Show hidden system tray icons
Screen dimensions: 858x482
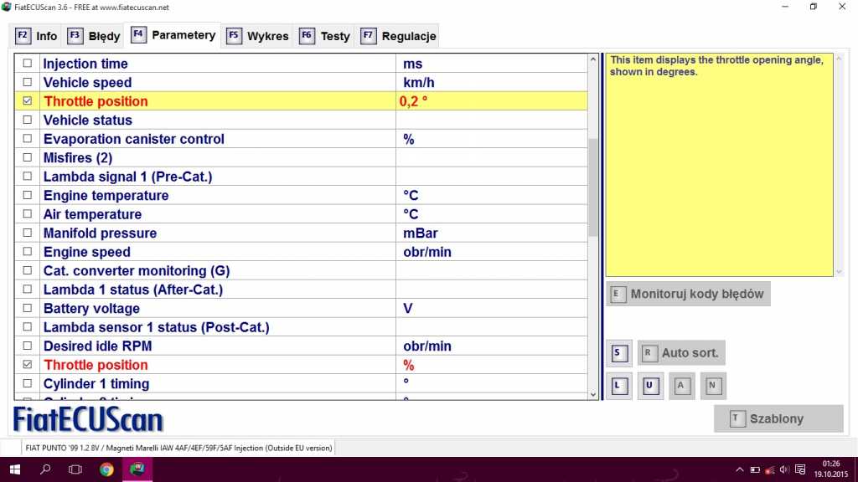[740, 469]
